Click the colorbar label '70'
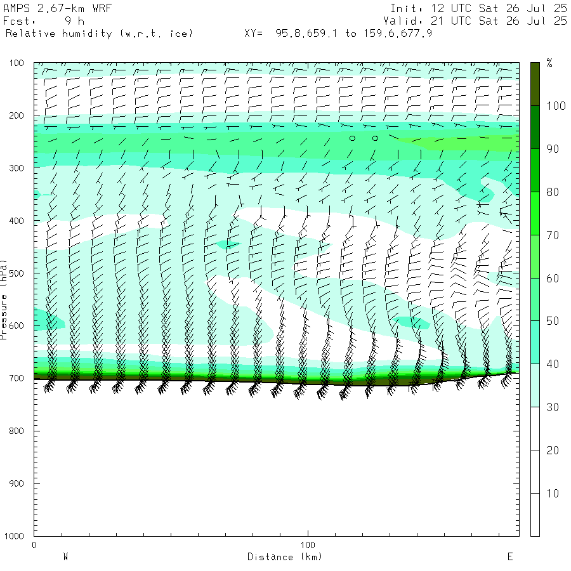The width and height of the screenshot is (571, 571). (553, 235)
